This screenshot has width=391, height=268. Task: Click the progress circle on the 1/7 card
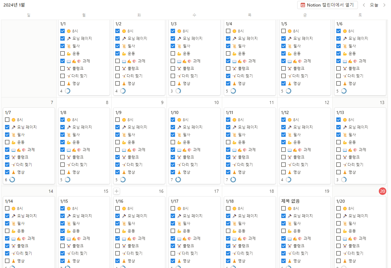click(12, 180)
